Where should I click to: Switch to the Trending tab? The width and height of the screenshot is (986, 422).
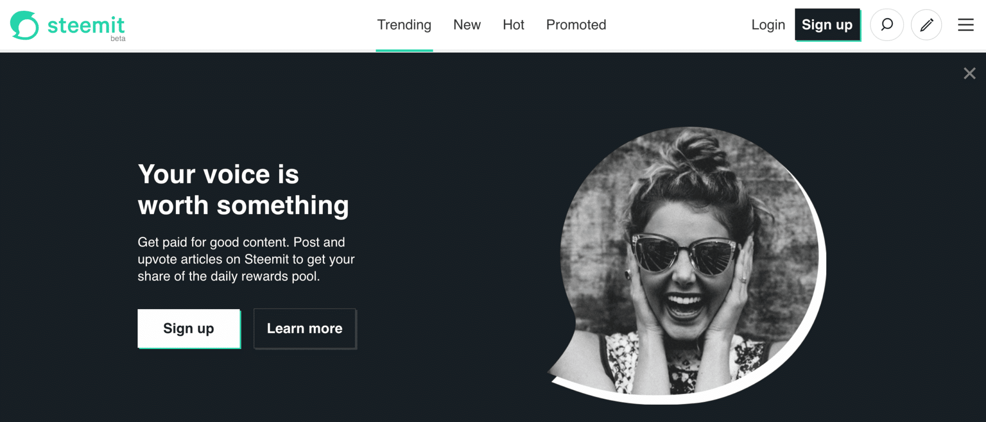404,25
